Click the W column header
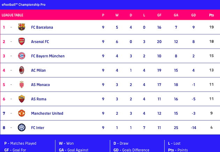This screenshot has width=220, height=152. (x=117, y=15)
